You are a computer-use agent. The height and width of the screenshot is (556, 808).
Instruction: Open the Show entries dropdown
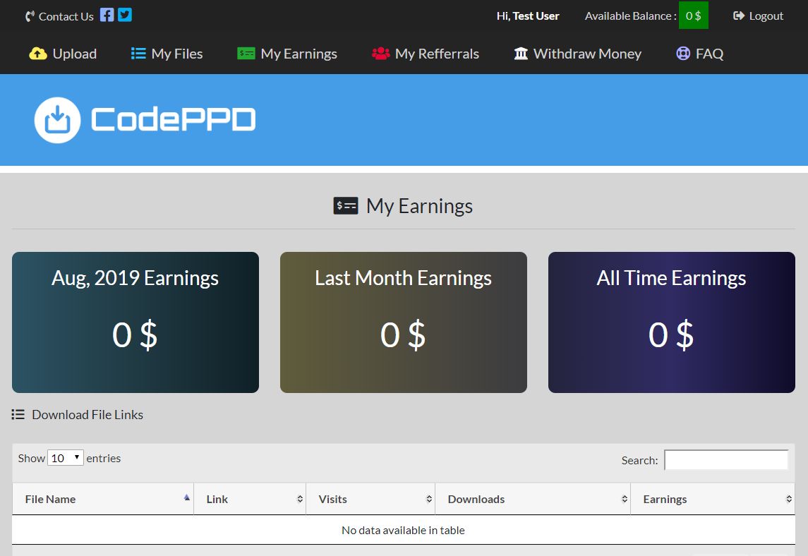66,458
